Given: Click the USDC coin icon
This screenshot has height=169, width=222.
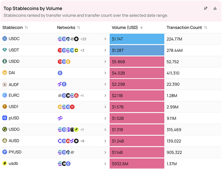Looking at the screenshot, I should (x=5, y=38).
